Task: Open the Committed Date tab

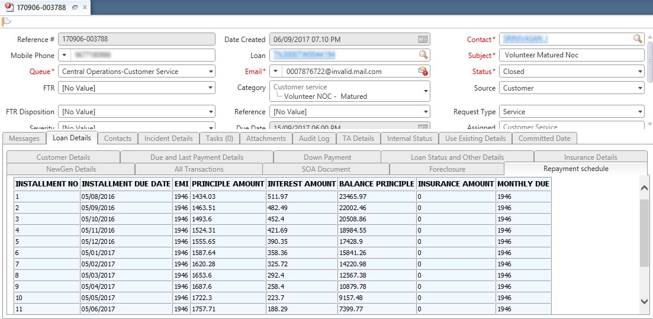Action: coord(544,138)
